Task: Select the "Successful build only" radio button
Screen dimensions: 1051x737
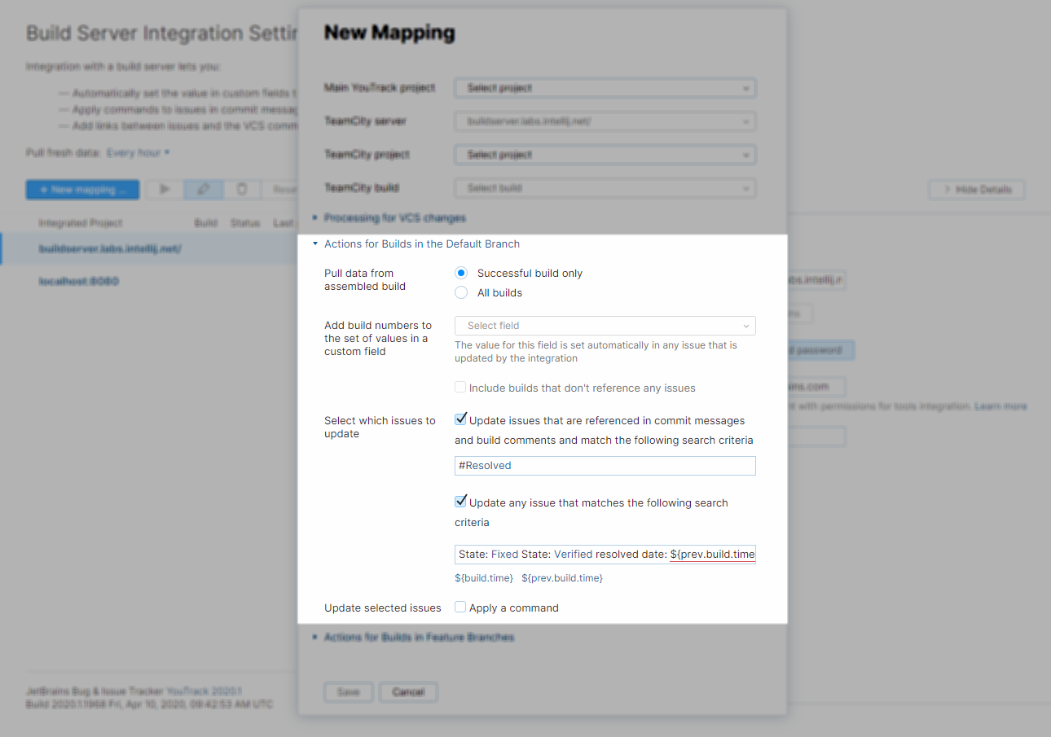Action: pos(460,273)
